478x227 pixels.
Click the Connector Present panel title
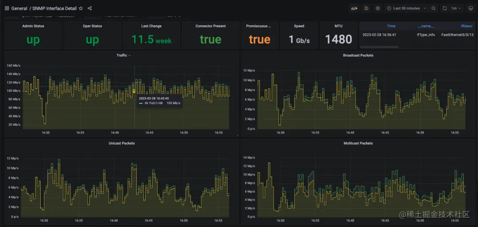point(211,26)
